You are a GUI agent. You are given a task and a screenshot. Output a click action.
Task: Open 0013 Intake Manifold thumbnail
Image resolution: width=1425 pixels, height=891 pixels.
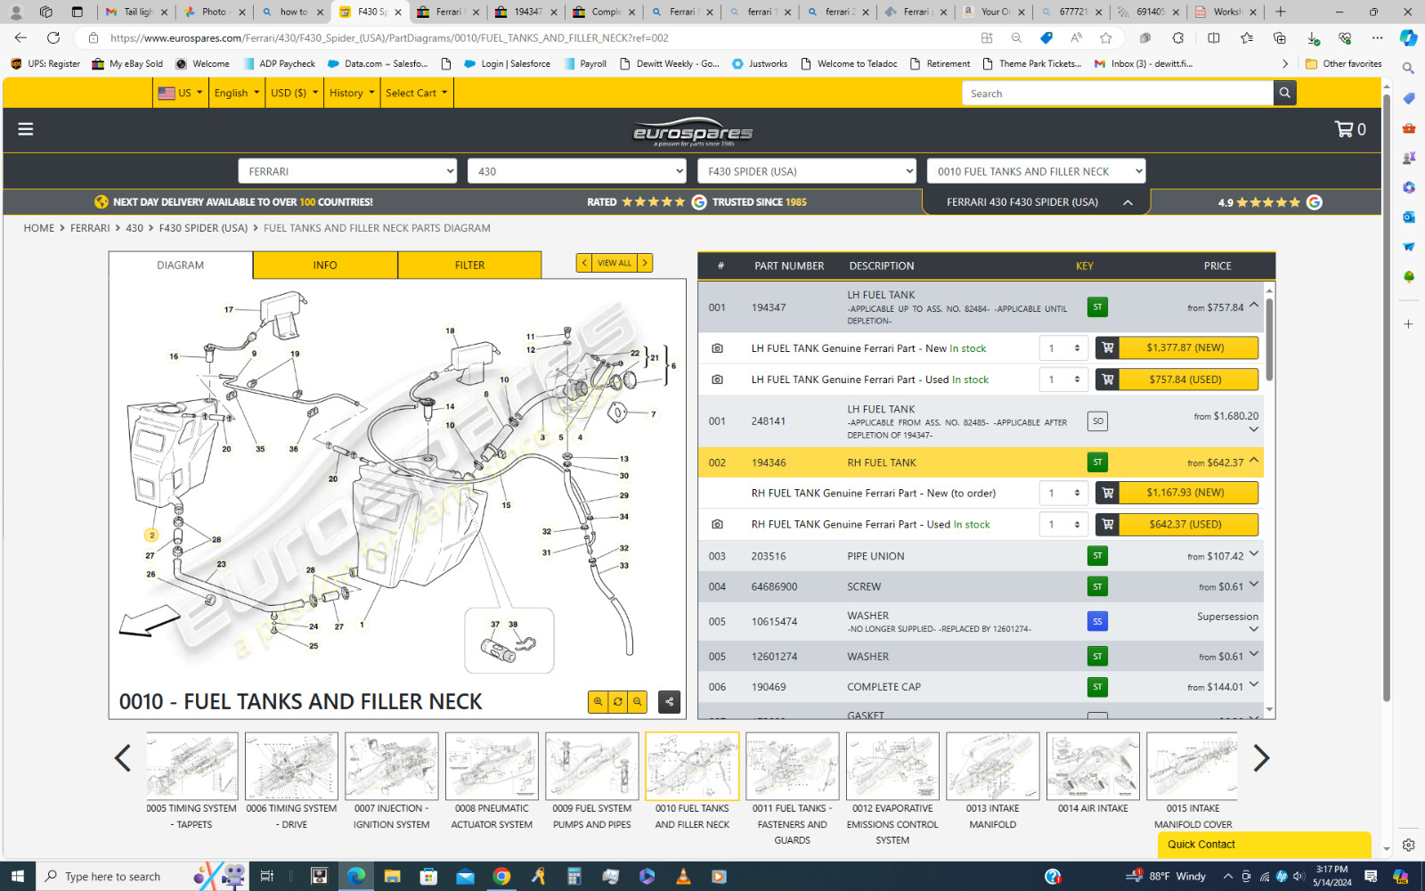coord(993,766)
